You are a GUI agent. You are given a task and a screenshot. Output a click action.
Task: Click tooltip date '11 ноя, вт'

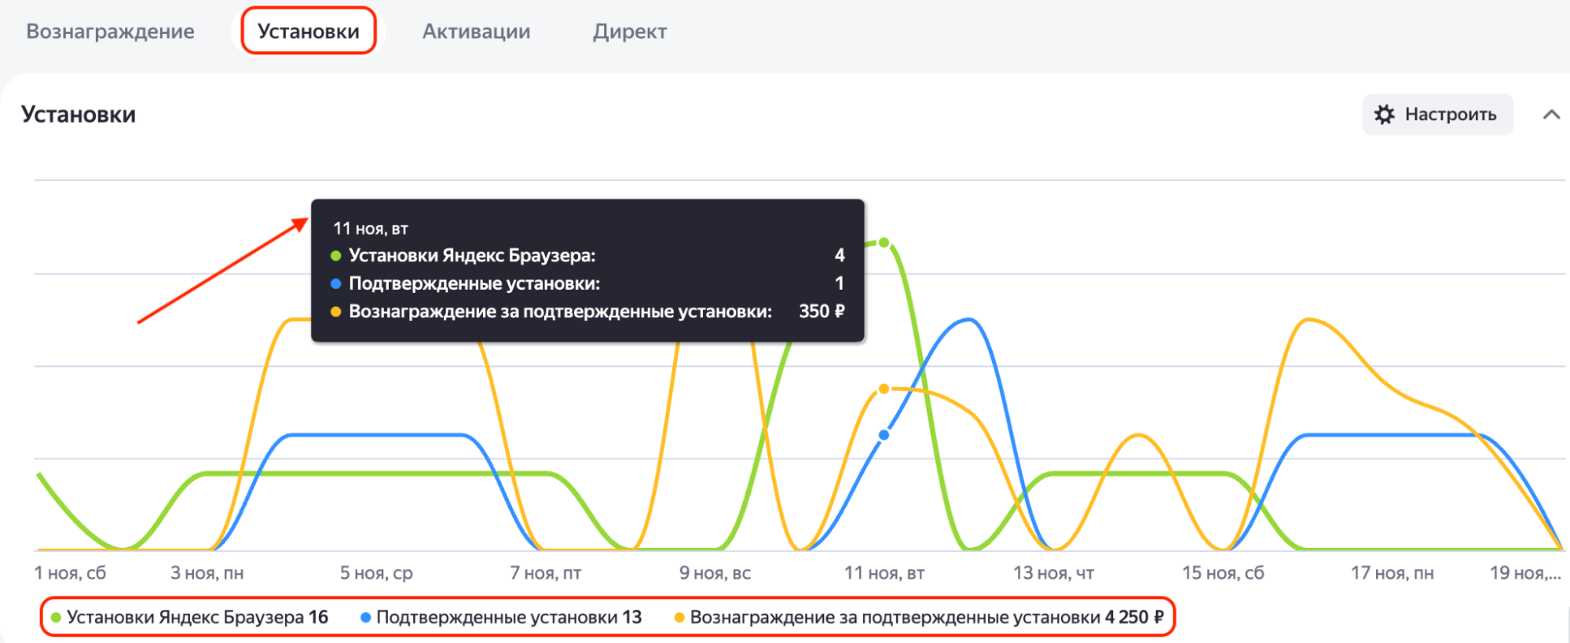pos(371,228)
